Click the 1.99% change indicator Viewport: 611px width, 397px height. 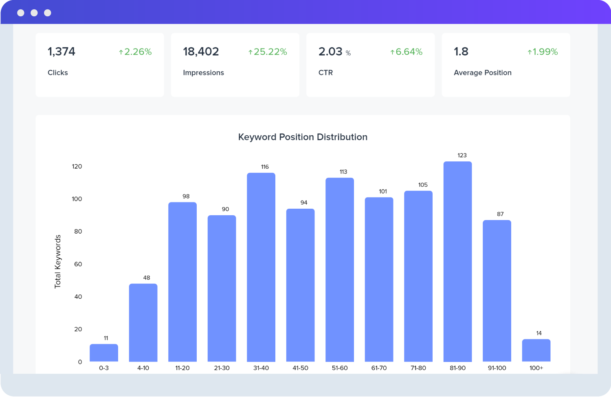tap(543, 52)
